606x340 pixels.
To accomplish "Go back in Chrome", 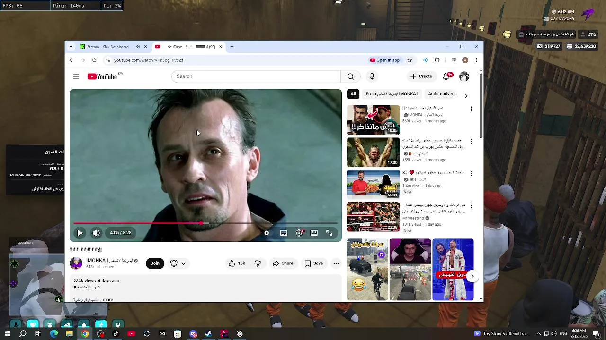I will click(x=71, y=60).
